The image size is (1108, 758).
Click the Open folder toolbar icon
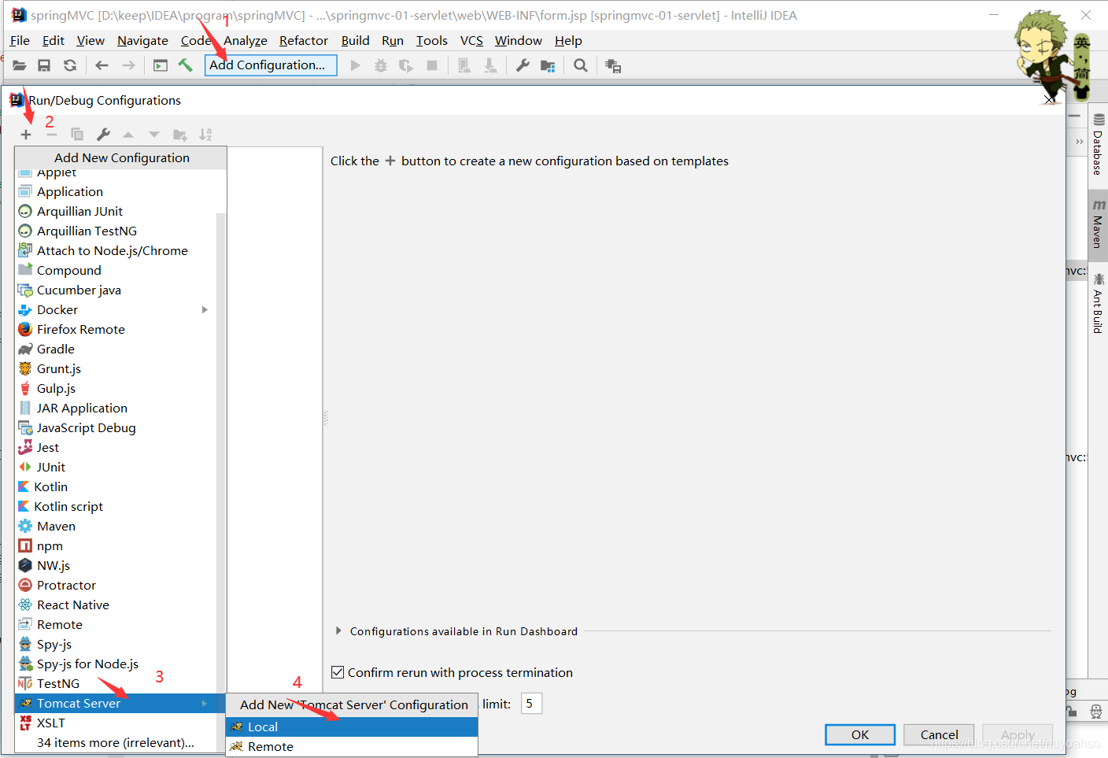coord(19,65)
